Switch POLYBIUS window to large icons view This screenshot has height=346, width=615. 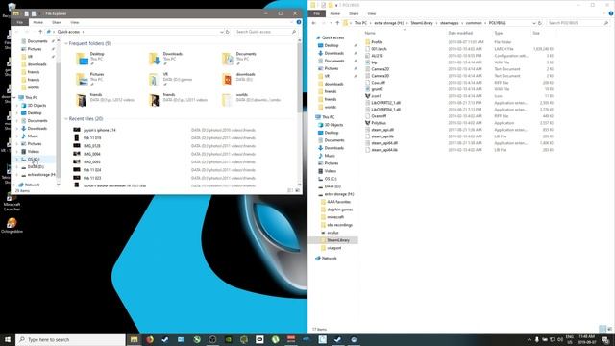pyautogui.click(x=610, y=329)
